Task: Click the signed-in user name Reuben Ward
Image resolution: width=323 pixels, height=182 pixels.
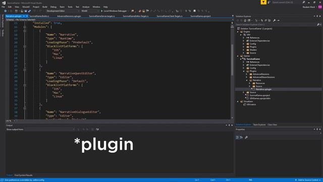Action: click(308, 7)
